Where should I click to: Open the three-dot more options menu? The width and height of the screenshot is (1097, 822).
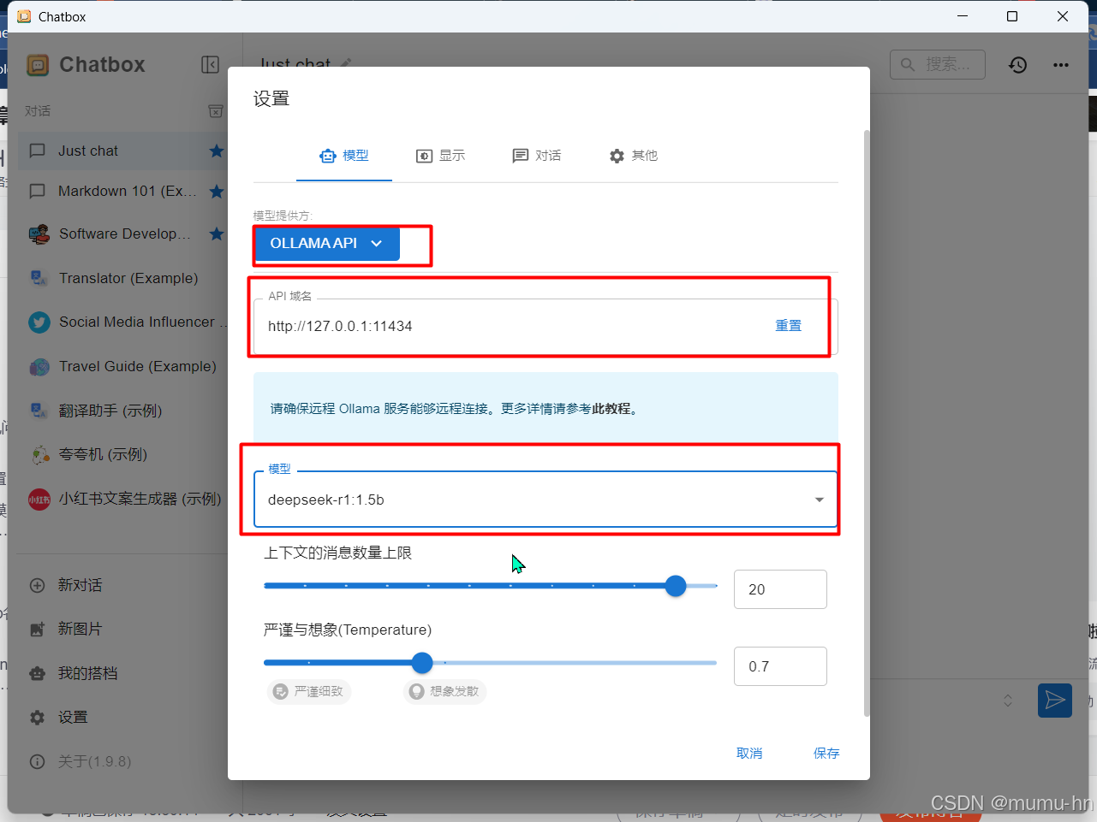1061,65
